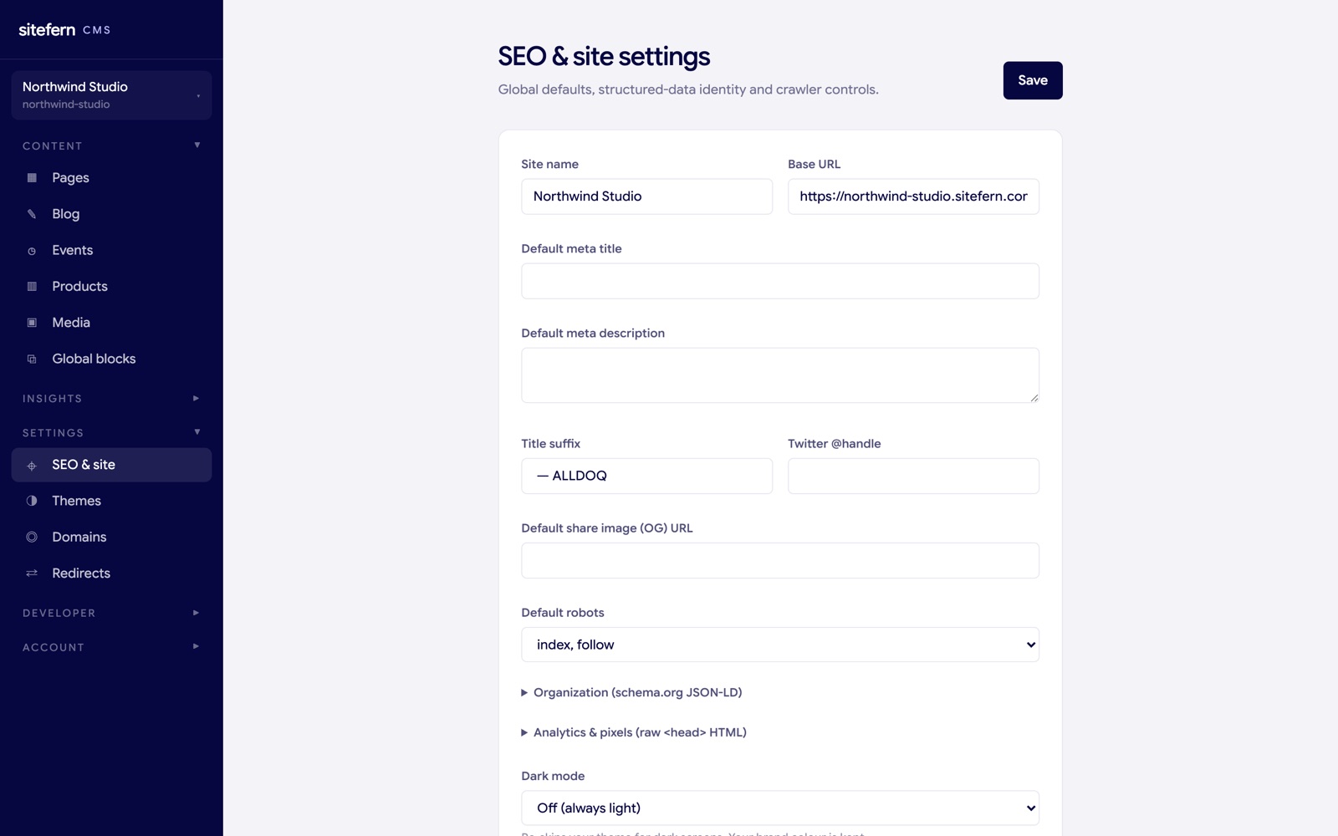This screenshot has height=836, width=1338.
Task: Click the Pages icon in sidebar
Action: click(32, 178)
